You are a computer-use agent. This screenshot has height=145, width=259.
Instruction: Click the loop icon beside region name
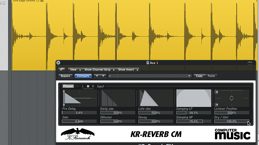coord(42,1)
